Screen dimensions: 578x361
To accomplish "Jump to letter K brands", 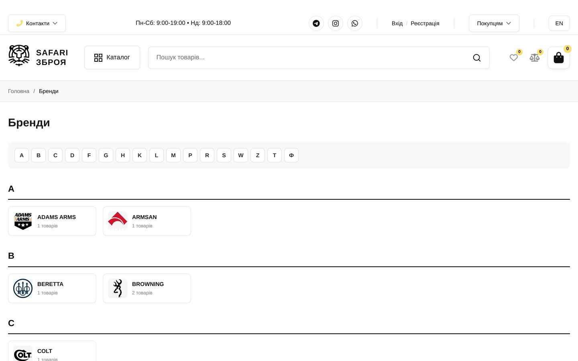I will (140, 155).
